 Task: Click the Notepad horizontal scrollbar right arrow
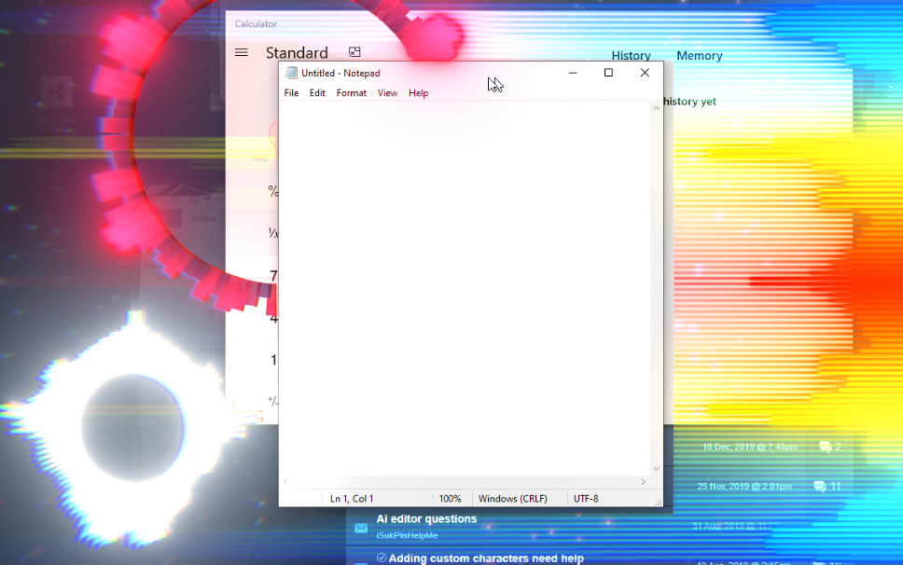(643, 482)
